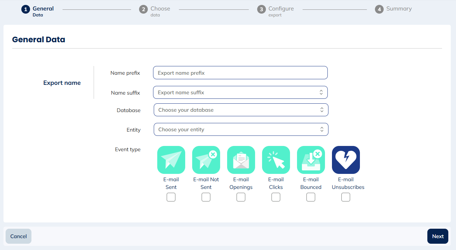The image size is (456, 250).
Task: Click the step 2 Choose data circle
Action: pos(143,9)
